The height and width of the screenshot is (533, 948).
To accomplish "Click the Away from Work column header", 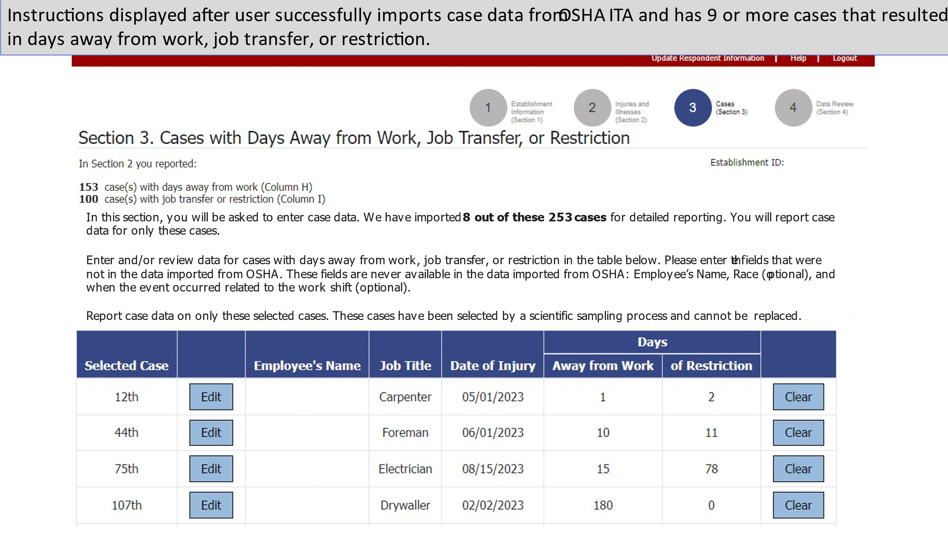I will click(603, 365).
